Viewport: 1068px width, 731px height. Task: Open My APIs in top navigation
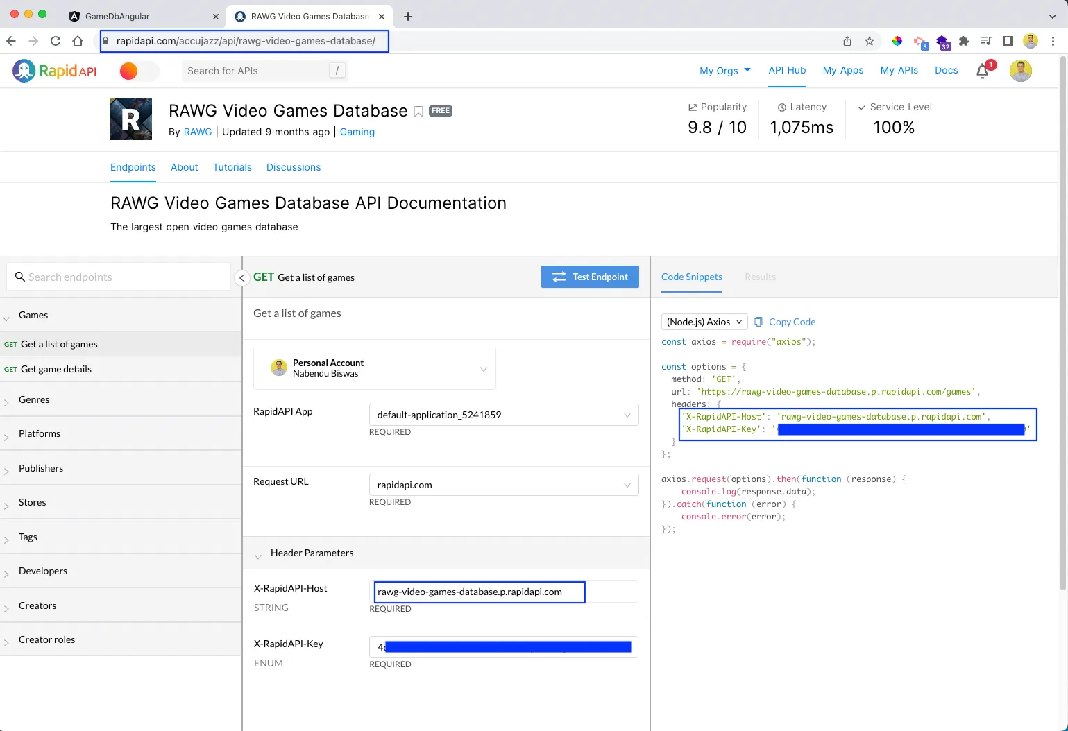point(899,71)
